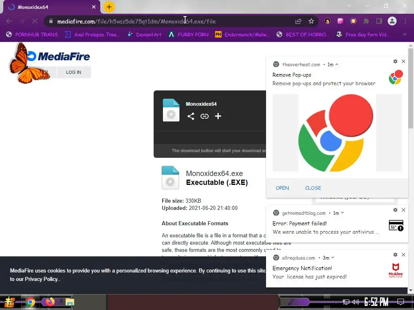Open a new tab with the plus button
This screenshot has width=414, height=310.
pyautogui.click(x=109, y=7)
